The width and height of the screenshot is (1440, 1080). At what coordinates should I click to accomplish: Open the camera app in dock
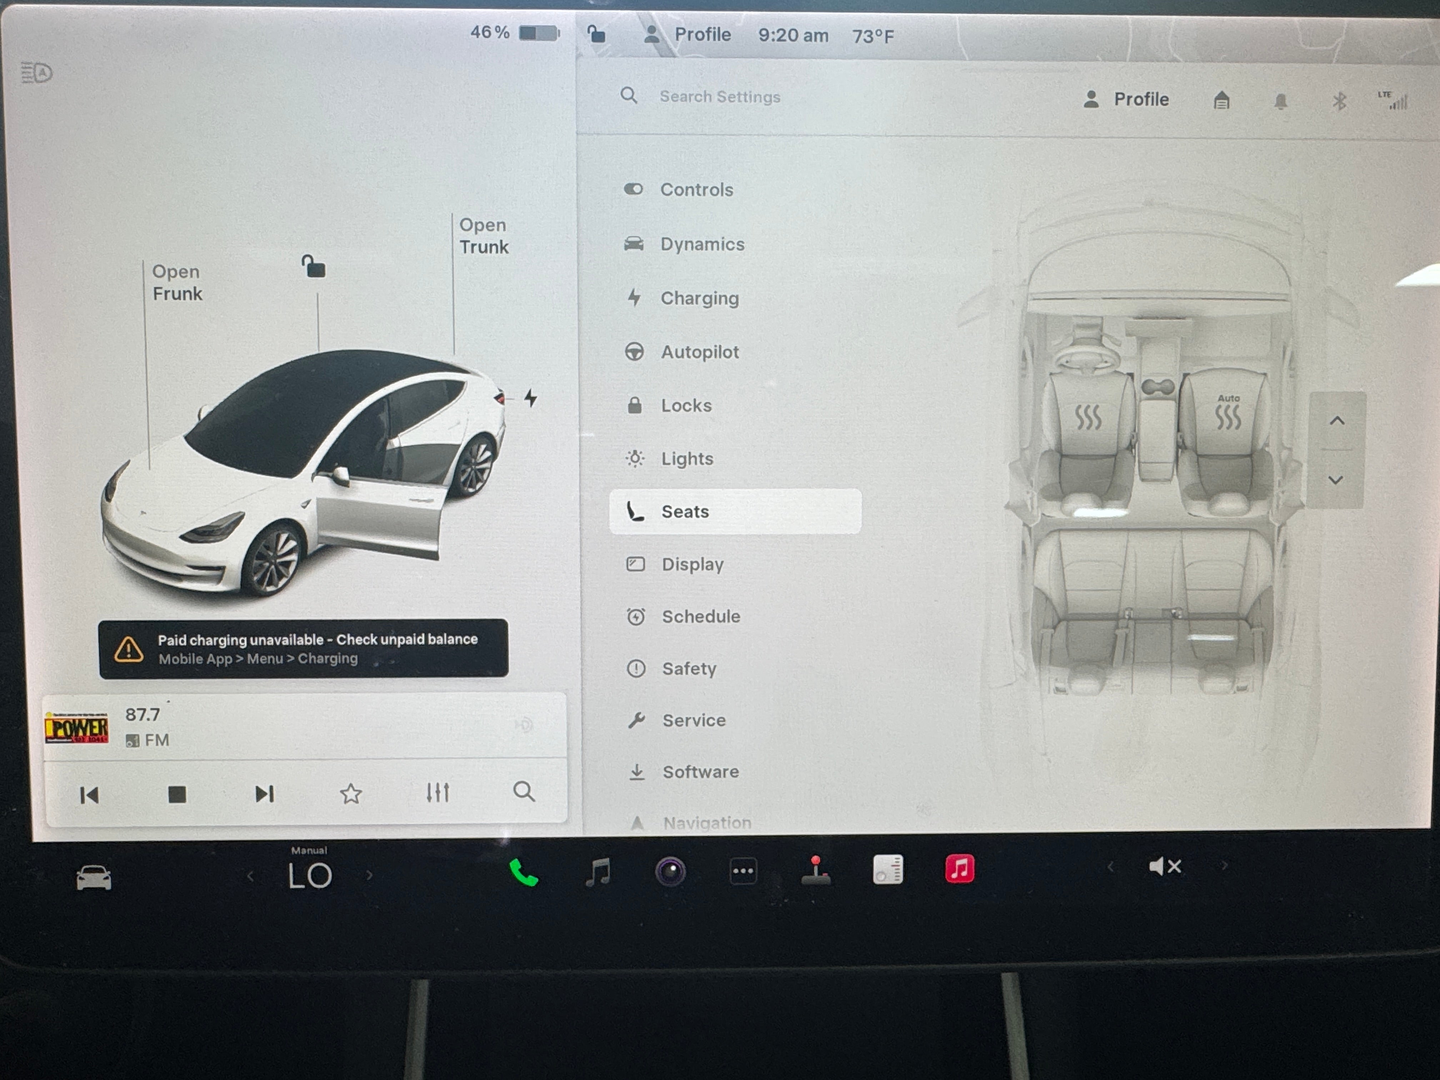coord(670,872)
